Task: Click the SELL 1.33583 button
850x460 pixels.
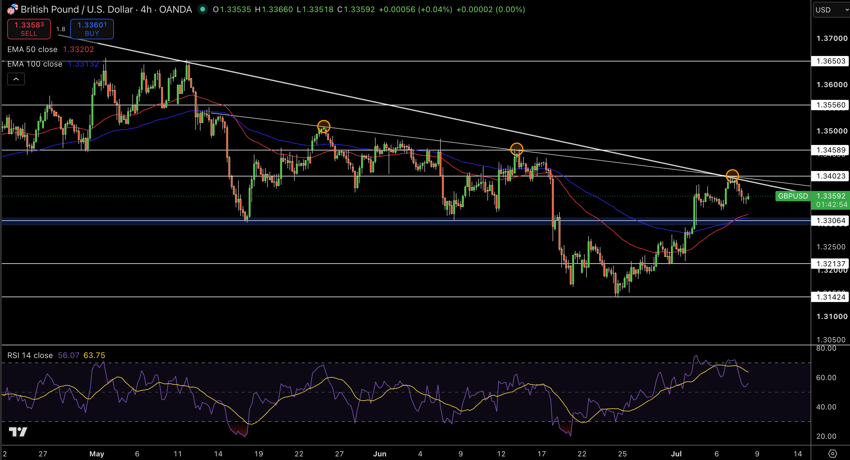Action: point(29,29)
